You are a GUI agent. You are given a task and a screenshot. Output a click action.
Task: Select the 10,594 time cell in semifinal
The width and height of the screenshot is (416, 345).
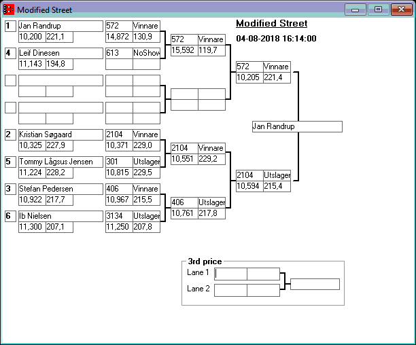249,186
